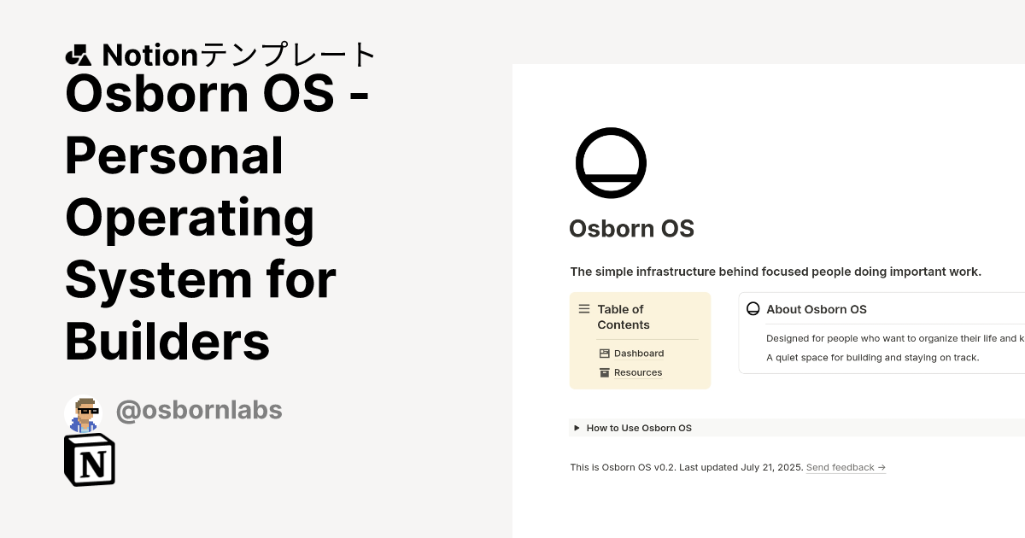The width and height of the screenshot is (1025, 538).
Task: Click the About Osborn OS heading text
Action: pos(817,309)
